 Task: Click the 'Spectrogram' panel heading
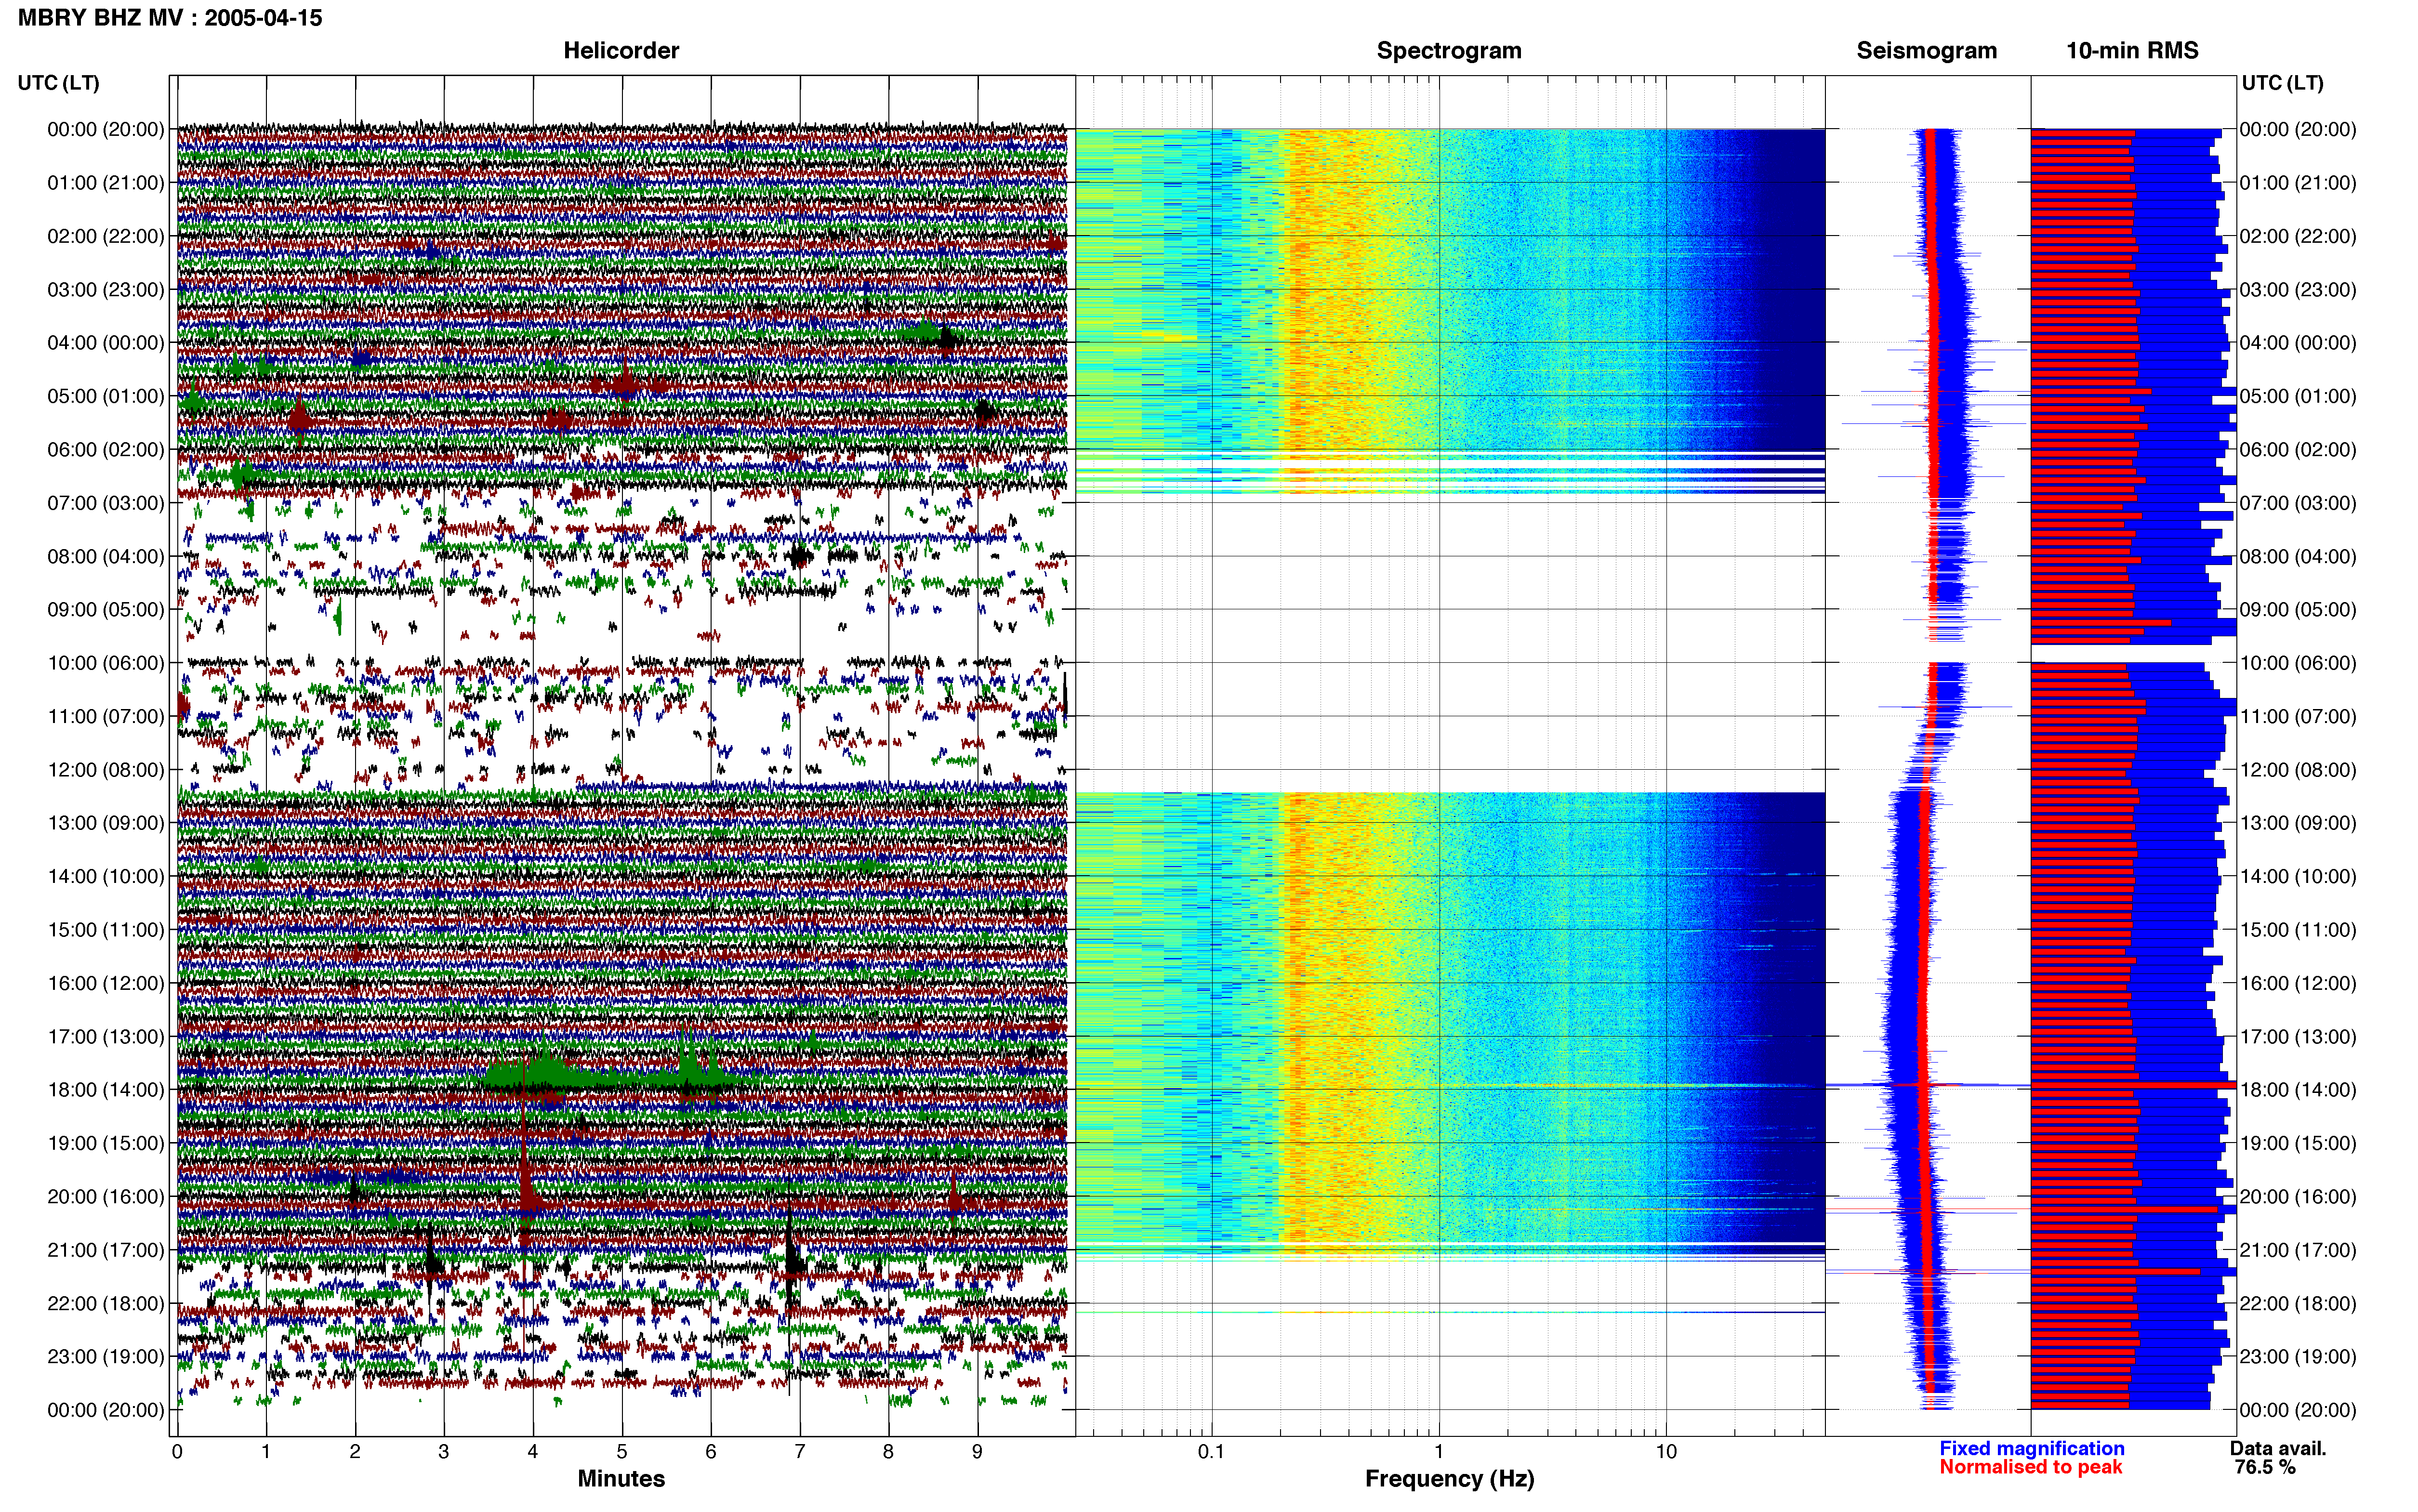coord(1449,50)
